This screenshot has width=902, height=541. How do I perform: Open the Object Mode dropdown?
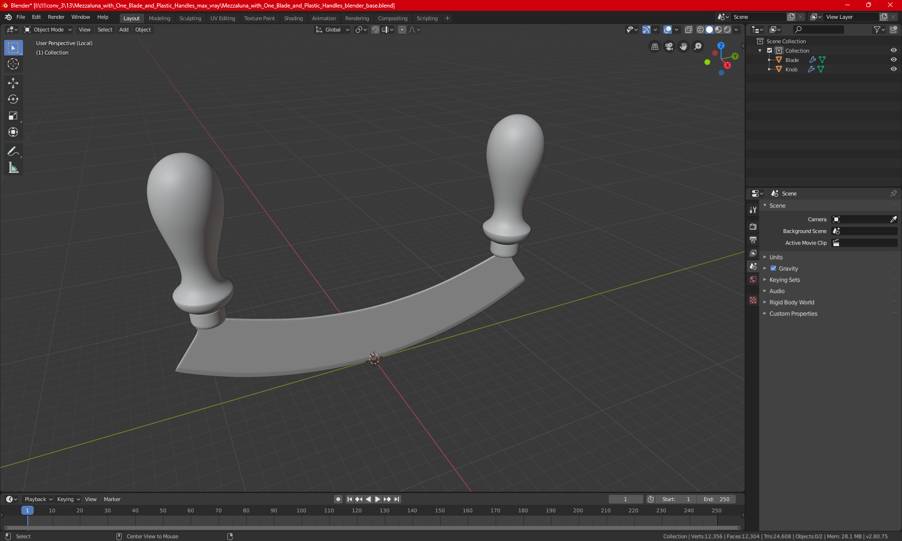[48, 30]
